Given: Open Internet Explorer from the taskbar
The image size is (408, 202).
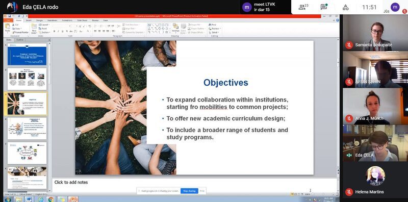Looking at the screenshot, I should [40, 199].
